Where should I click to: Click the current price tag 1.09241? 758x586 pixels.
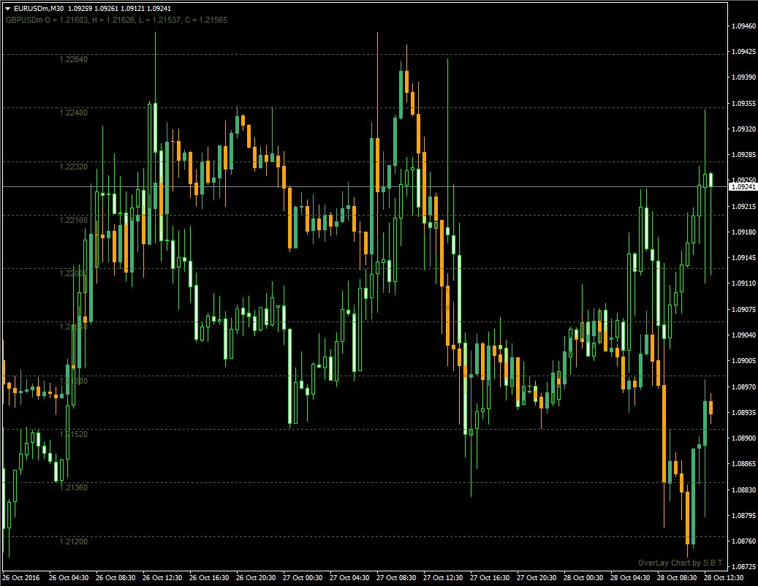click(x=743, y=187)
